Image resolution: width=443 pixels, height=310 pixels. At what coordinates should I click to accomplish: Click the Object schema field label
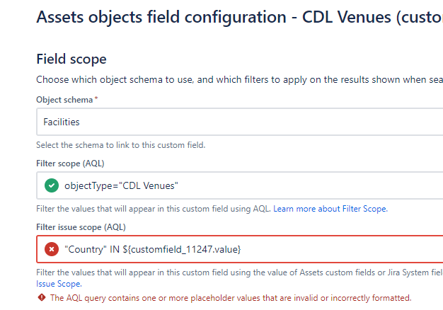[64, 100]
